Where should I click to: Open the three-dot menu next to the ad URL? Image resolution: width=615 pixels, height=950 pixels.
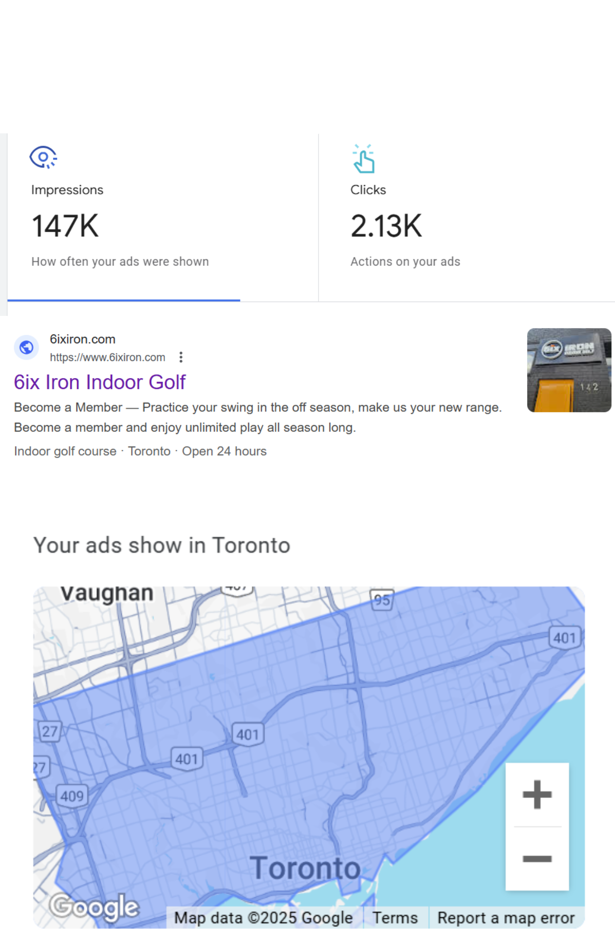(181, 357)
